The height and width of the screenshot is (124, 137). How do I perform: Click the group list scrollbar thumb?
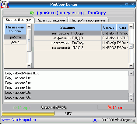[x=29, y=40]
